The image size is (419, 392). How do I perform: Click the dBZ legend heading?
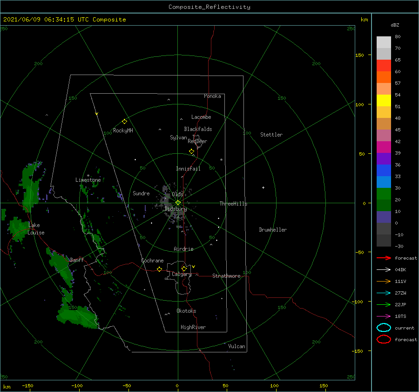point(395,25)
